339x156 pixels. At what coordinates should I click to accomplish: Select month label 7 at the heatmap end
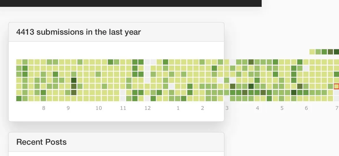[337, 108]
